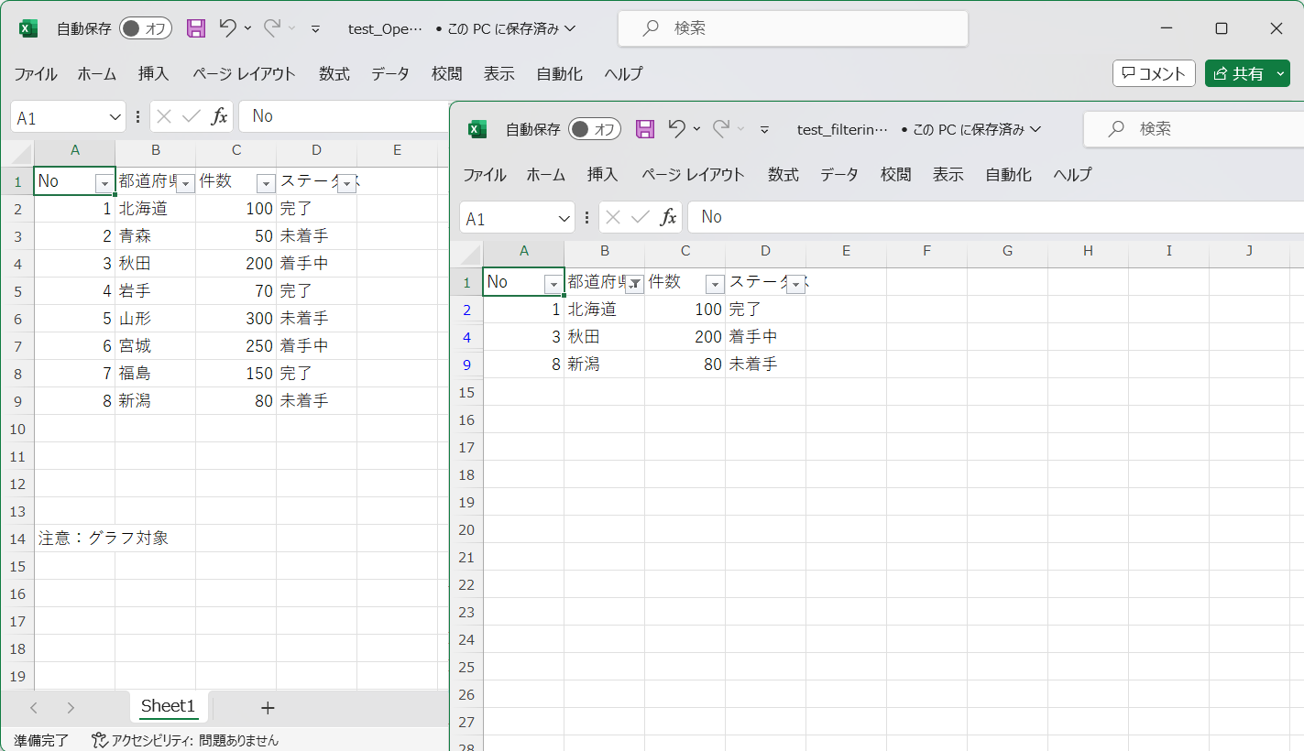The image size is (1304, 751).
Task: Click the search box in the back window
Action: coord(793,28)
